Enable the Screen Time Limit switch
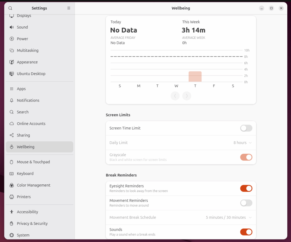Viewport: 291px width, 242px height. (x=246, y=128)
